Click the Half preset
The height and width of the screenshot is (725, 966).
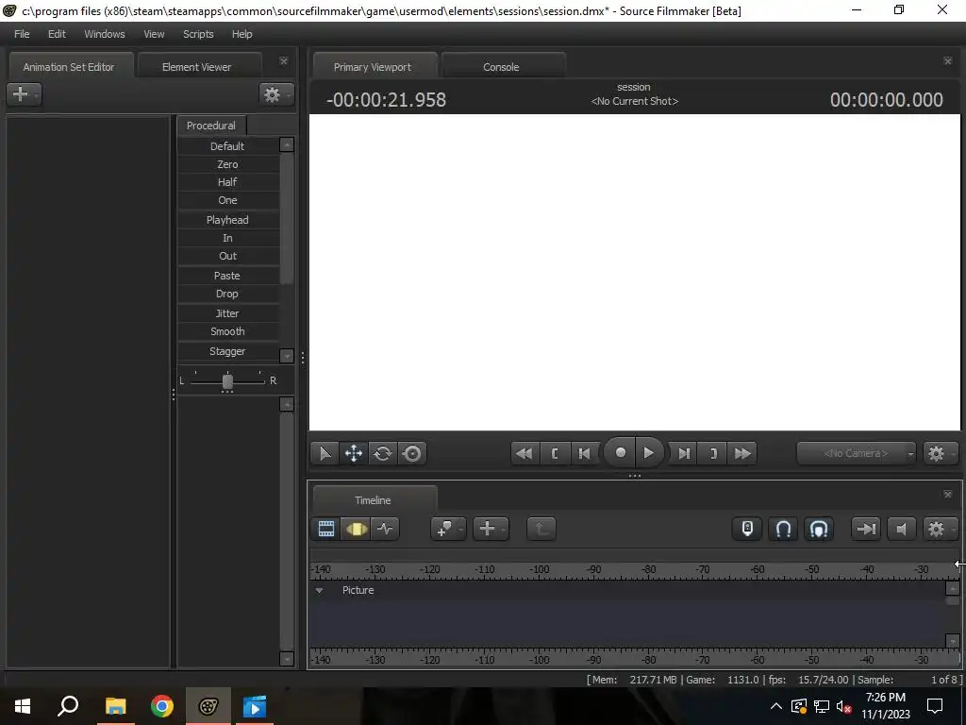(227, 182)
